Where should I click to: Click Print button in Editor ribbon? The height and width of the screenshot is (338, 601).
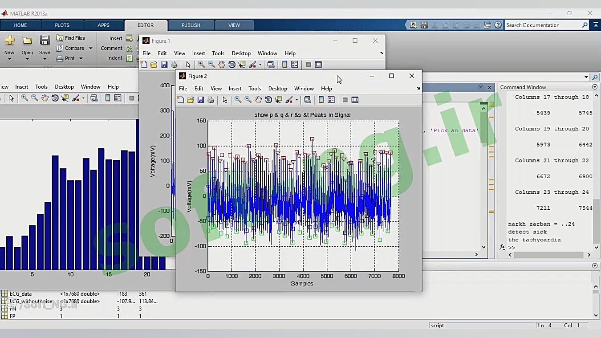tap(65, 58)
